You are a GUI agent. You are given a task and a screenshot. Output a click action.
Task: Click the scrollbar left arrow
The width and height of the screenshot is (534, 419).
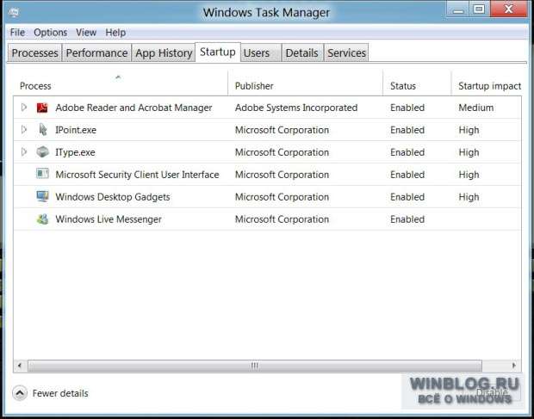click(x=20, y=366)
